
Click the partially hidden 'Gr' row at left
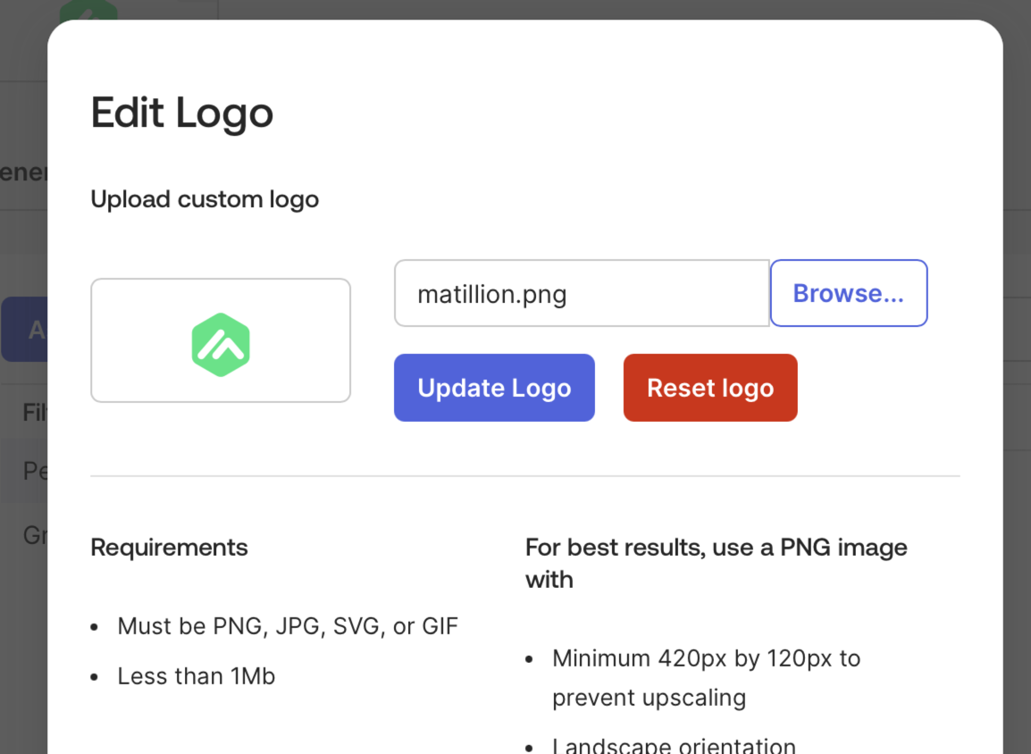(35, 535)
